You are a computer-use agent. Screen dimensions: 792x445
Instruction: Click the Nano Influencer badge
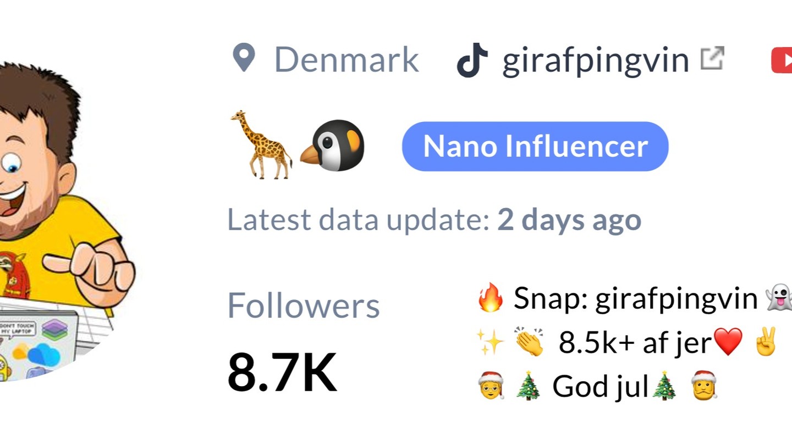[535, 146]
